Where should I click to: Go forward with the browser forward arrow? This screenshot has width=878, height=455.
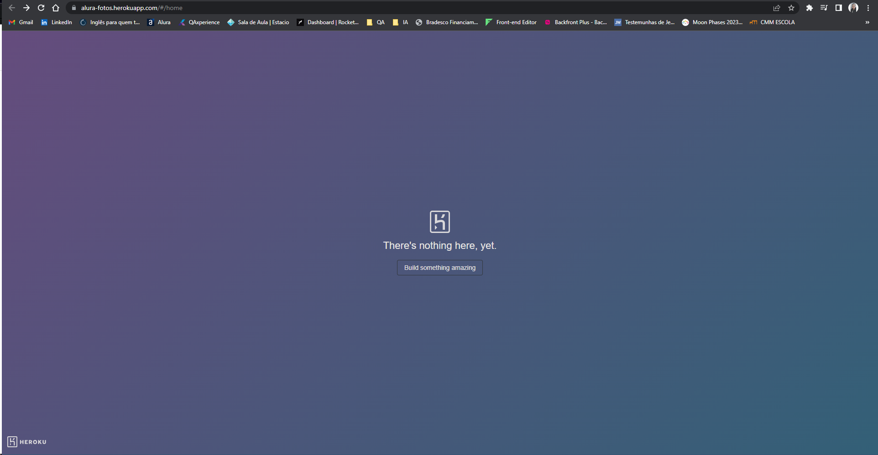coord(26,8)
